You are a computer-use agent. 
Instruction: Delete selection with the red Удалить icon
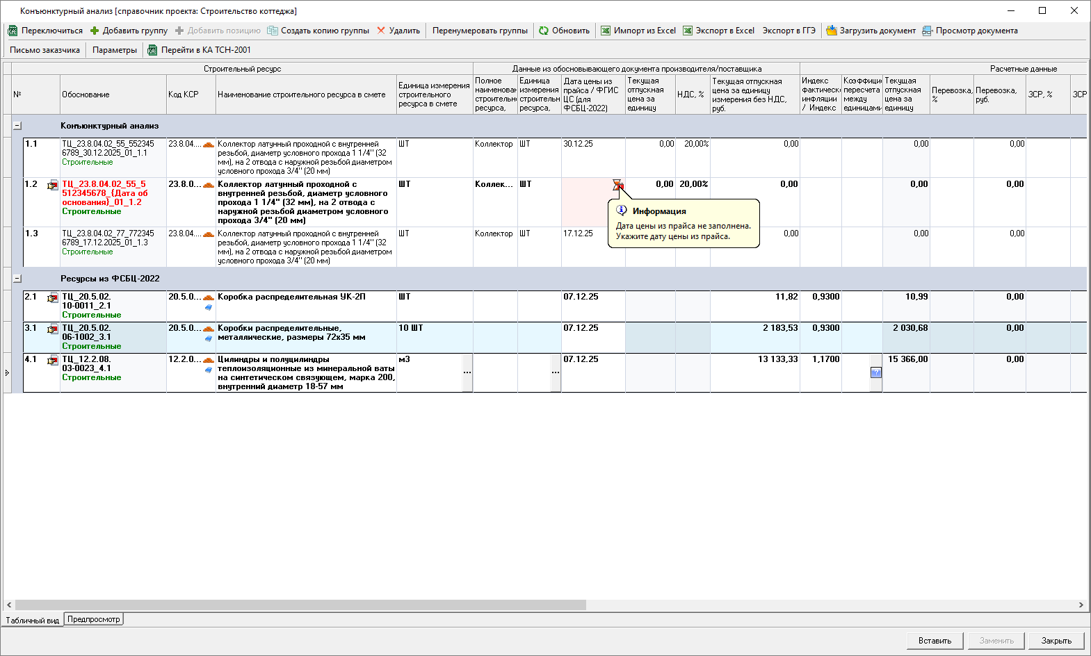click(x=381, y=31)
